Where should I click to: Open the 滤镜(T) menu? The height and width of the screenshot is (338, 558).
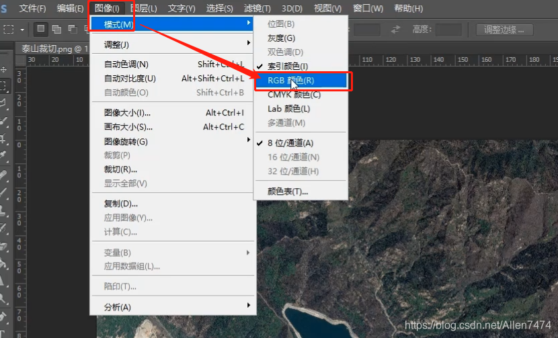tap(257, 8)
